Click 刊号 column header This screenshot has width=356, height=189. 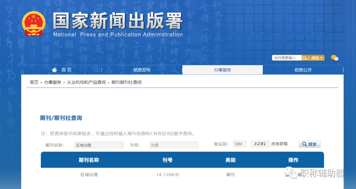pyautogui.click(x=167, y=160)
